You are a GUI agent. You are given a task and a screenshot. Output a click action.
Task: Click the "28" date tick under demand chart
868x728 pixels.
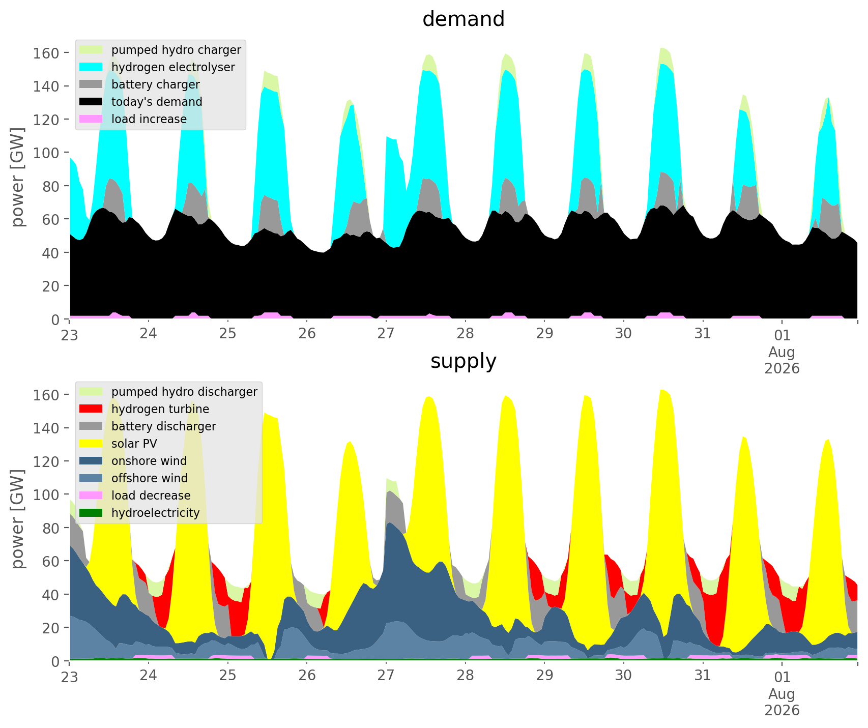[x=465, y=334]
